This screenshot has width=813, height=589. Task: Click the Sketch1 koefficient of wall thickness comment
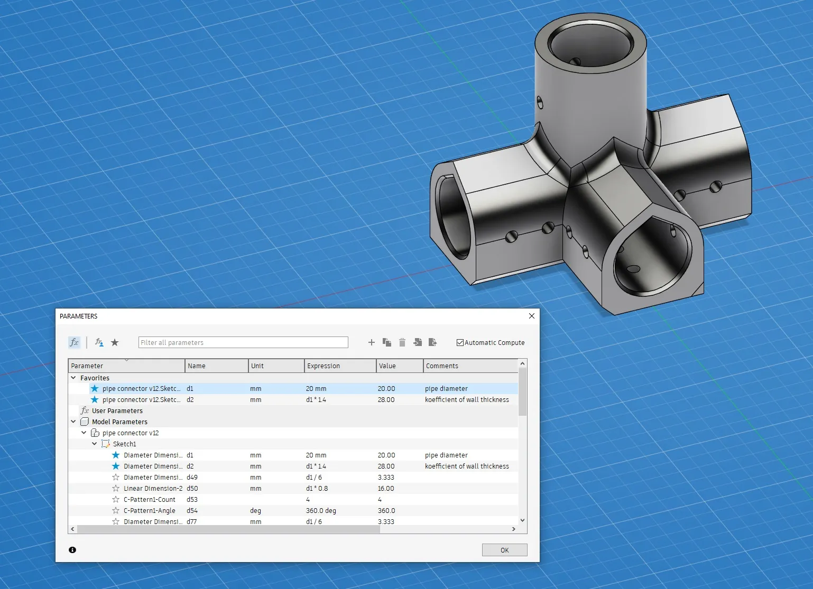click(x=467, y=466)
